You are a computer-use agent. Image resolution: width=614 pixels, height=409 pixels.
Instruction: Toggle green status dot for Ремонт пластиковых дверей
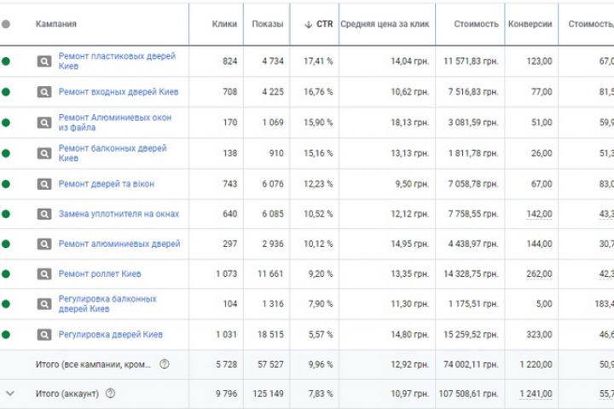pos(7,61)
